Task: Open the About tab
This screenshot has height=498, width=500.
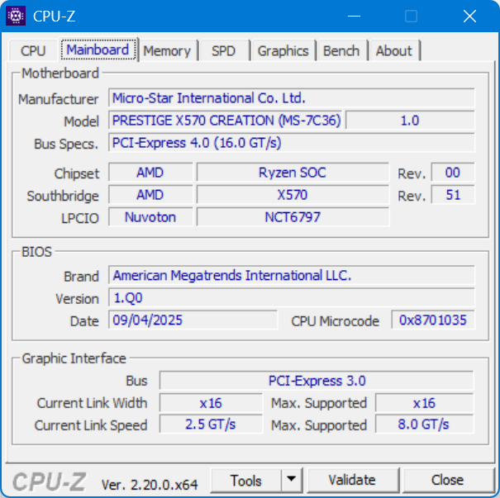Action: click(x=394, y=50)
